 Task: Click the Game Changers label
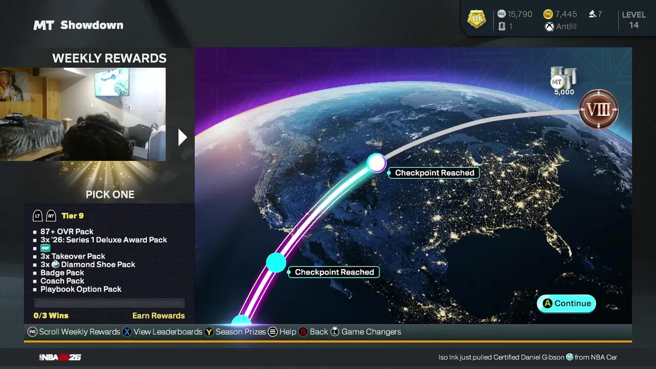pos(372,332)
